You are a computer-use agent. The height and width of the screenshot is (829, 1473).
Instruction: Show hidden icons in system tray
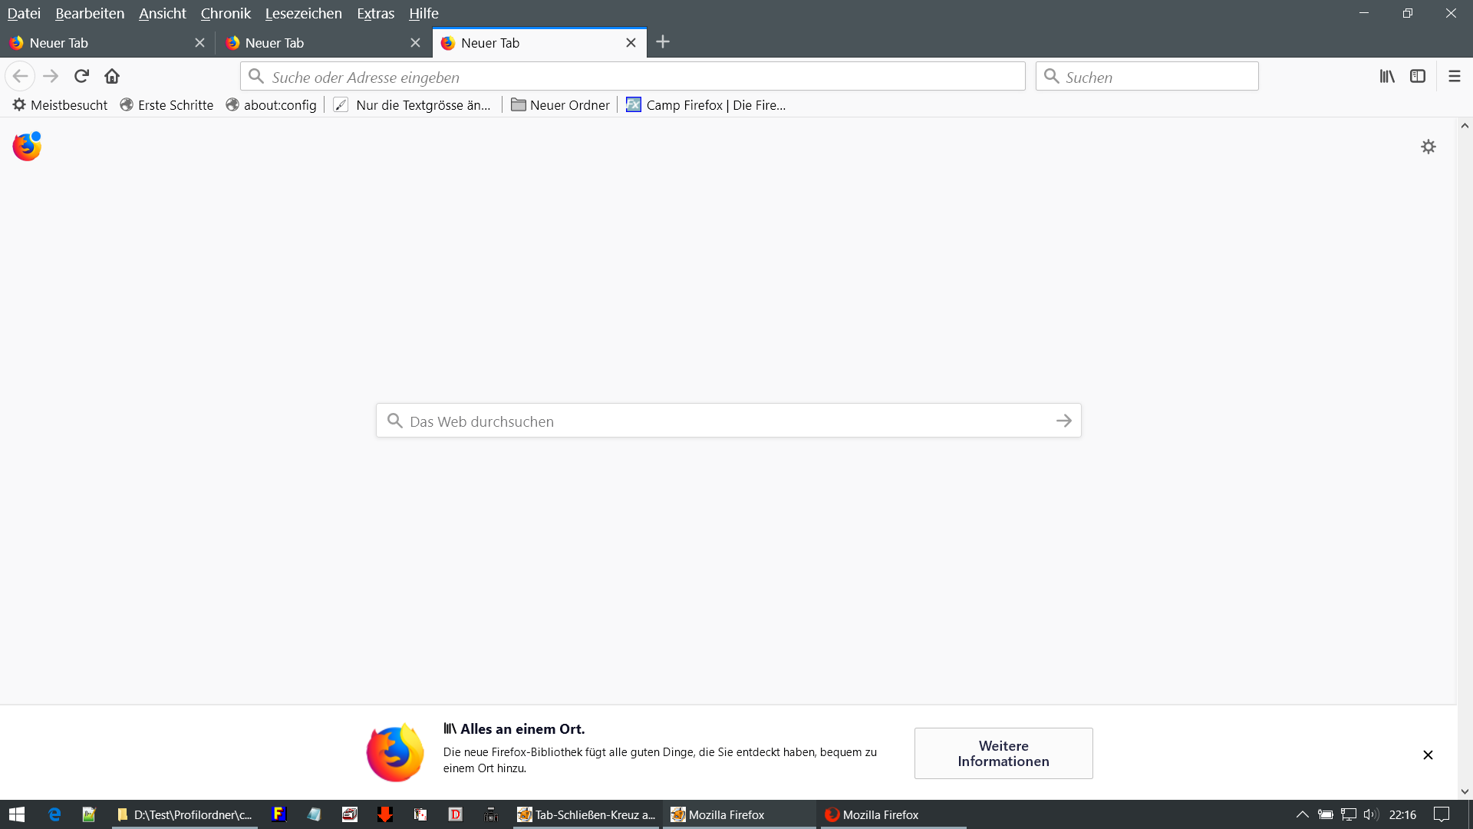pyautogui.click(x=1302, y=814)
